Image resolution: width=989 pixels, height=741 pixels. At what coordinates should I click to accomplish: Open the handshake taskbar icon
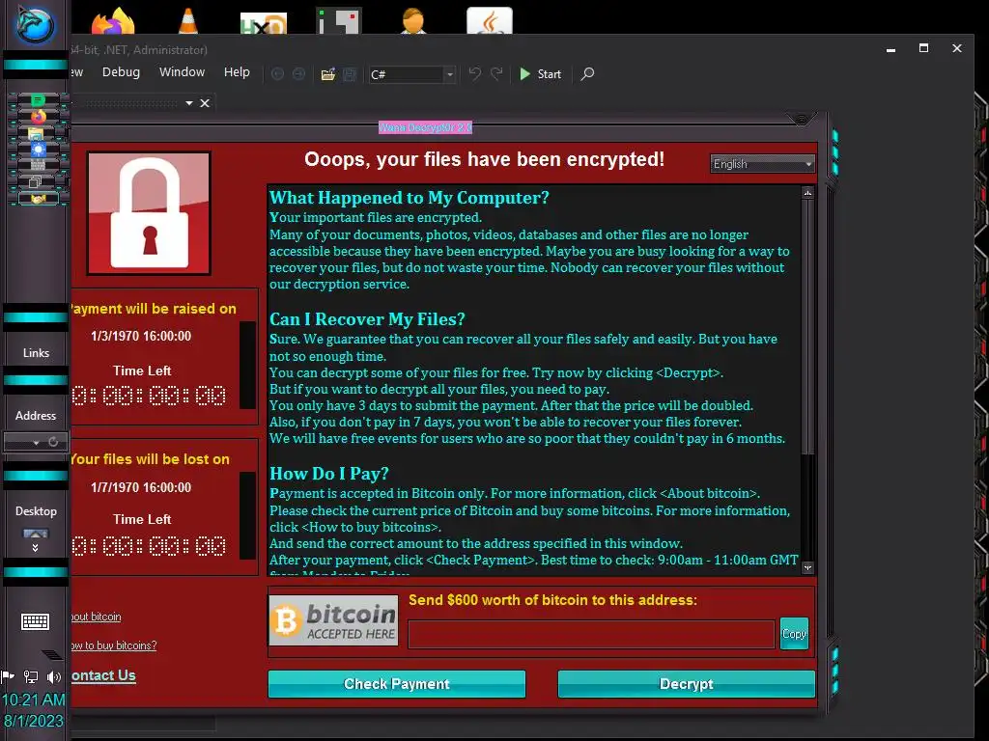tap(38, 199)
